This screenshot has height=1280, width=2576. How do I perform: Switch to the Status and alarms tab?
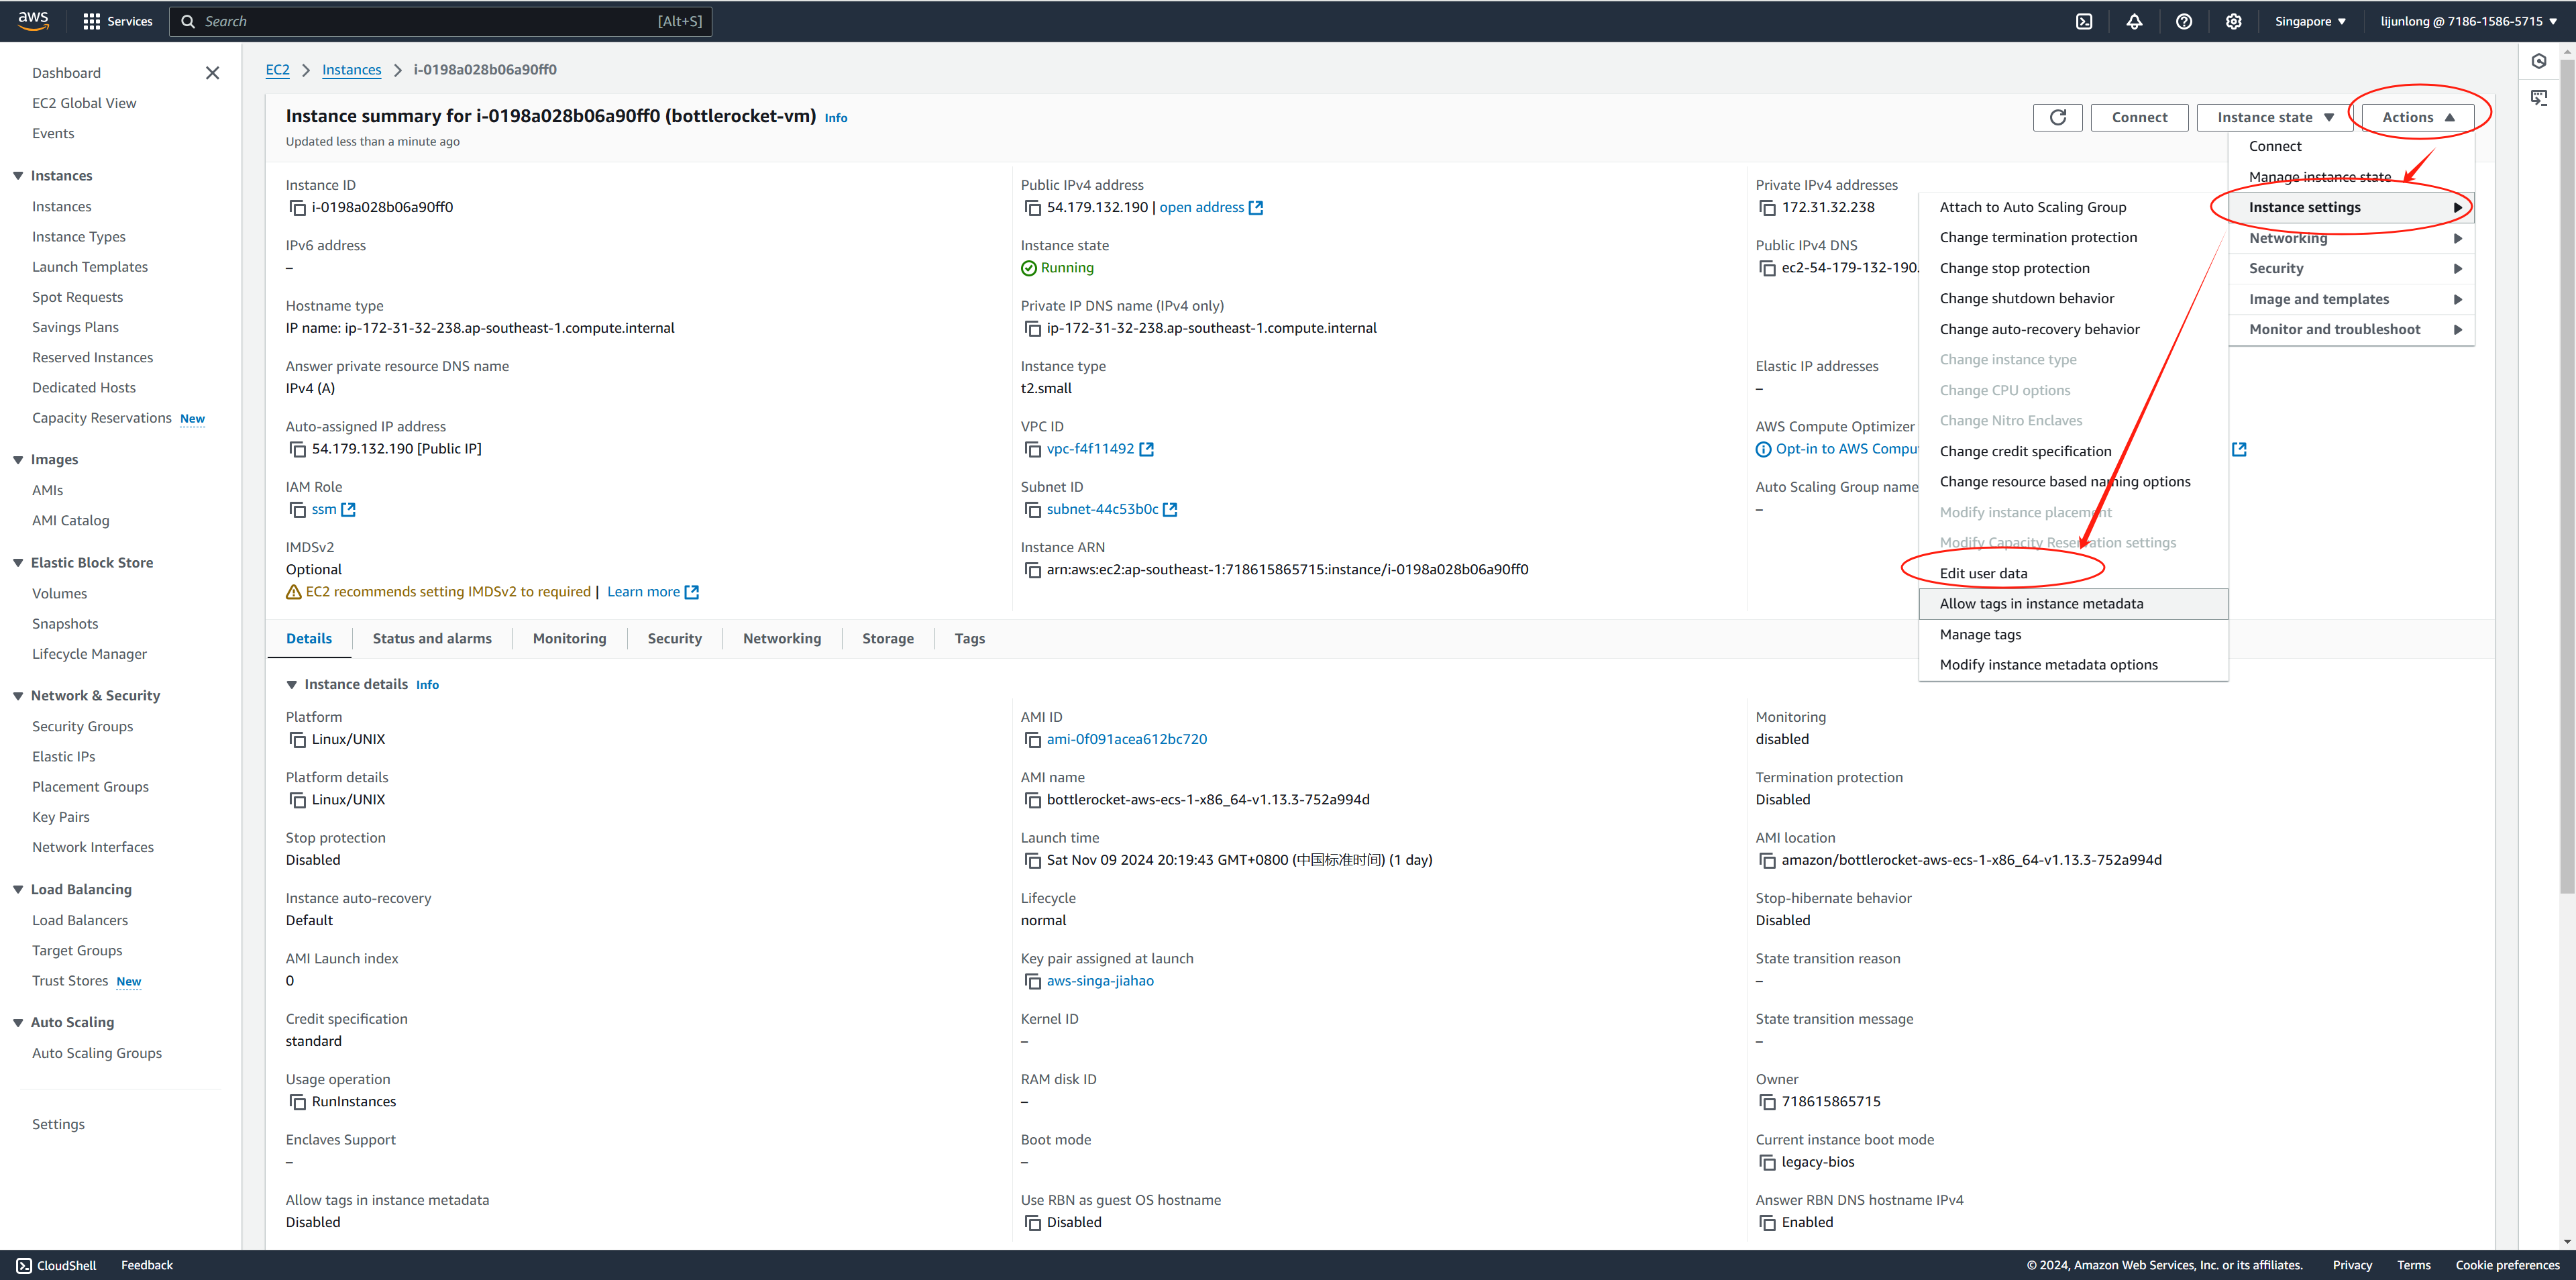coord(432,639)
